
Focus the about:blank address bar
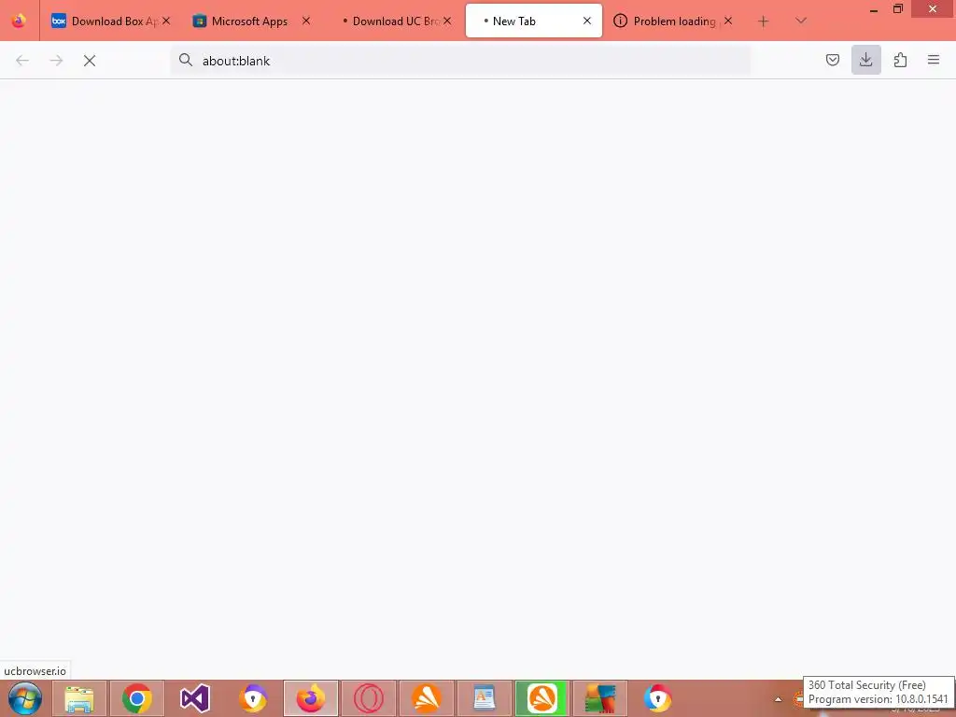(460, 61)
